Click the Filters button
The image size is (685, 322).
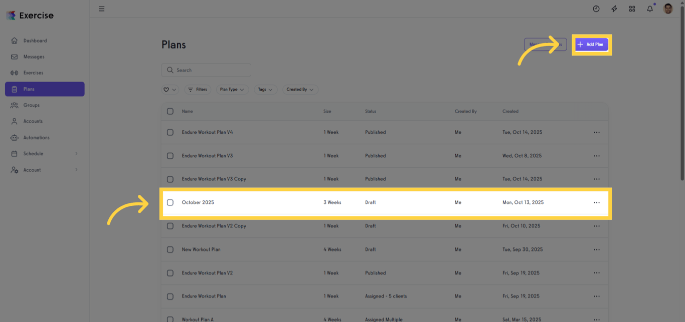click(198, 90)
